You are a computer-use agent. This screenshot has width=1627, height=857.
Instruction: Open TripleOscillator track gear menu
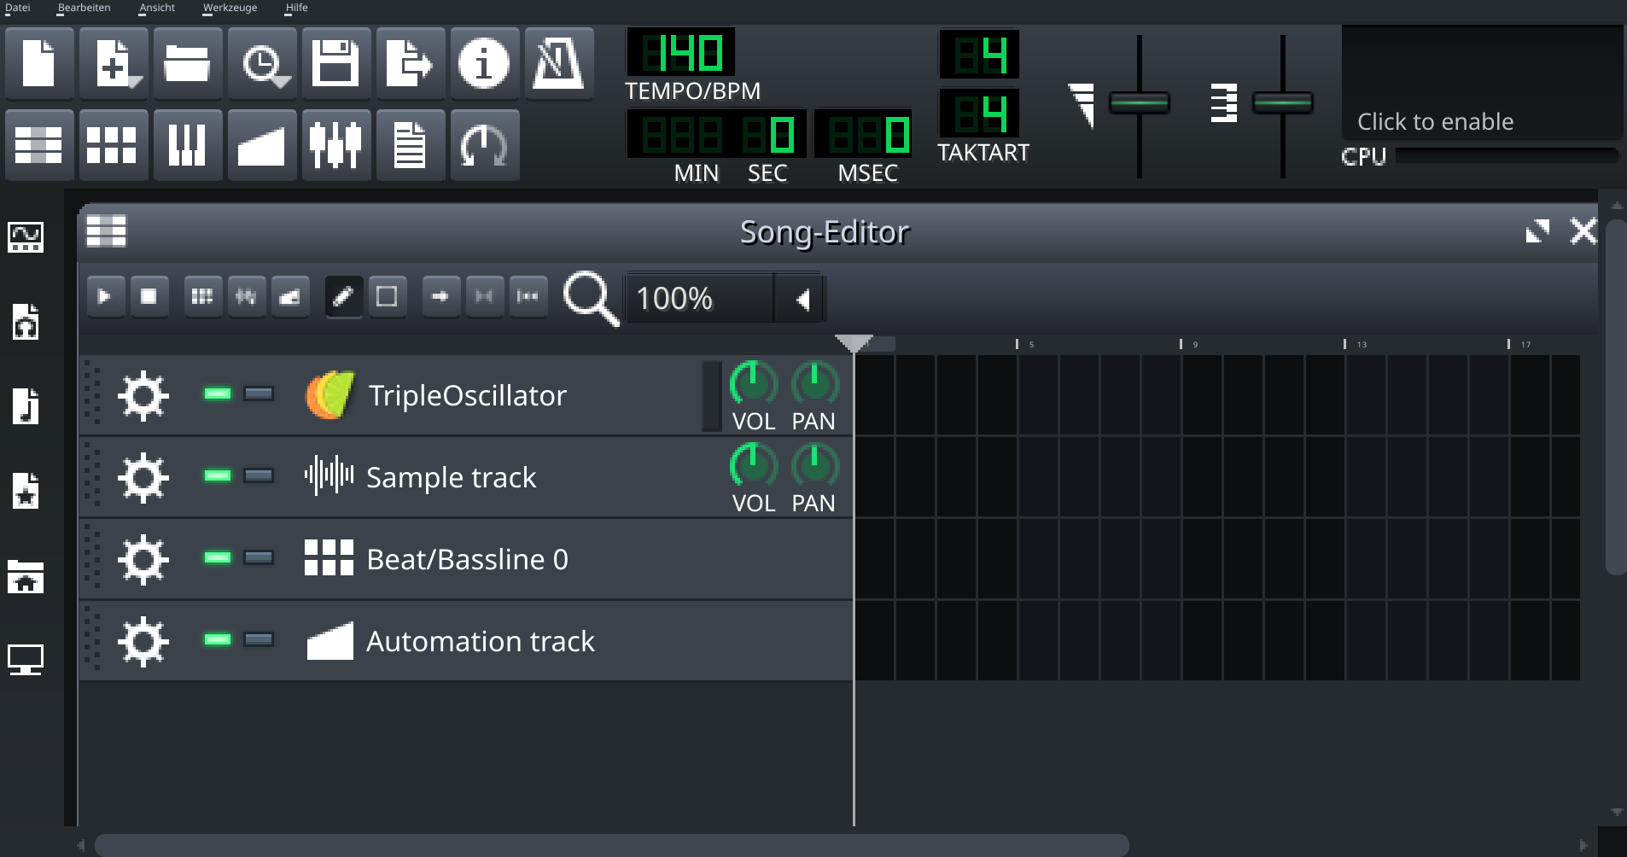143,395
